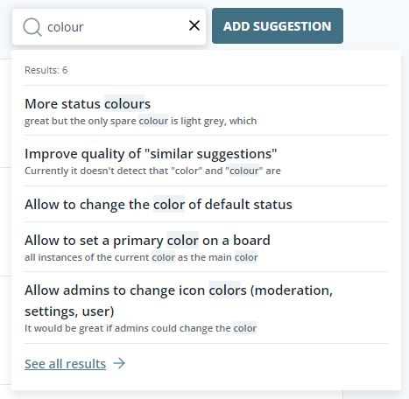Viewport: 409px width, 399px height.
Task: Click the ADD SUGGESTION button
Action: tap(278, 26)
